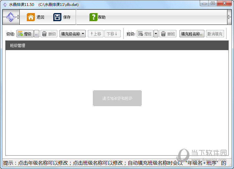Open the 填充级名称 dropdown
234x169 pixels.
(73, 34)
